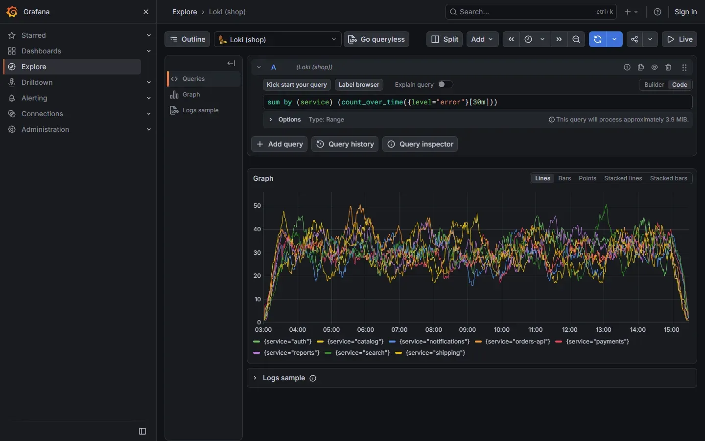Toggle the notifications series via its legend color
The height and width of the screenshot is (441, 705).
click(x=392, y=342)
